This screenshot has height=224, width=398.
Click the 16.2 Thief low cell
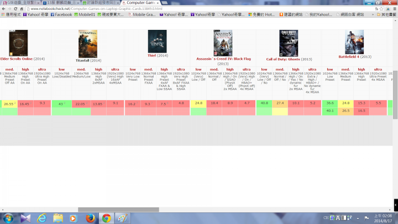(x=133, y=103)
